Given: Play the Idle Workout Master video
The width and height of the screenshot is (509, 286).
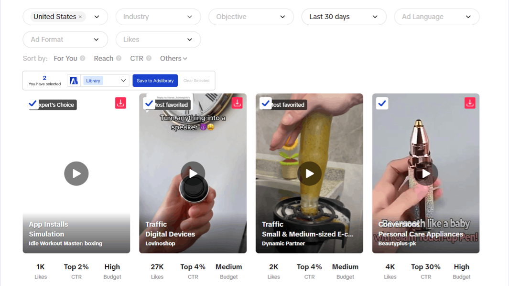Looking at the screenshot, I should (76, 174).
